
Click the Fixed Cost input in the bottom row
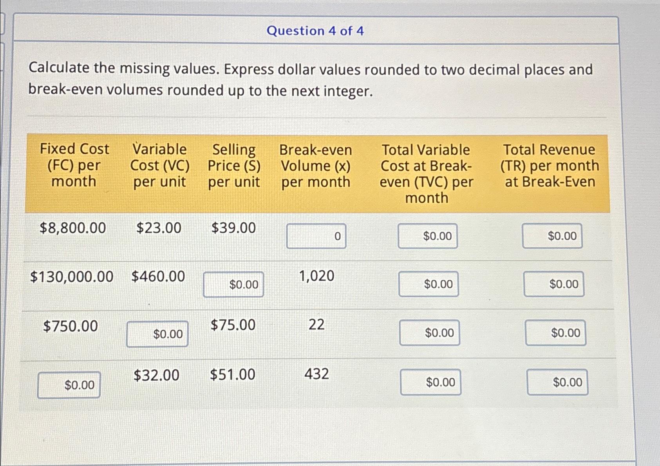[69, 385]
